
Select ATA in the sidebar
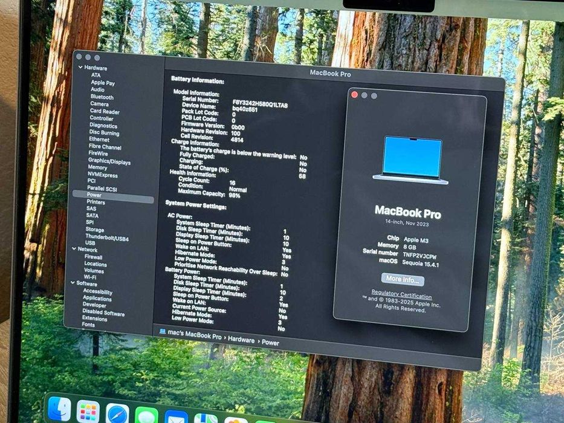point(96,75)
